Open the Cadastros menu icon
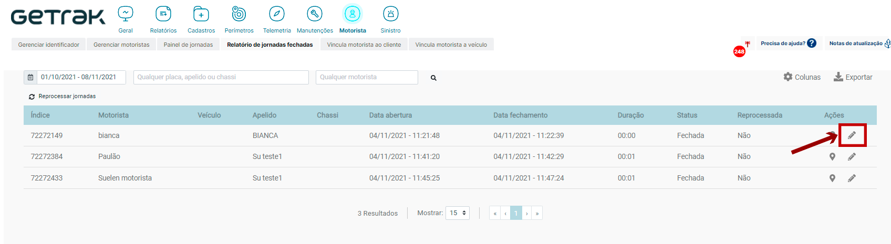Image resolution: width=891 pixels, height=244 pixels. click(201, 14)
